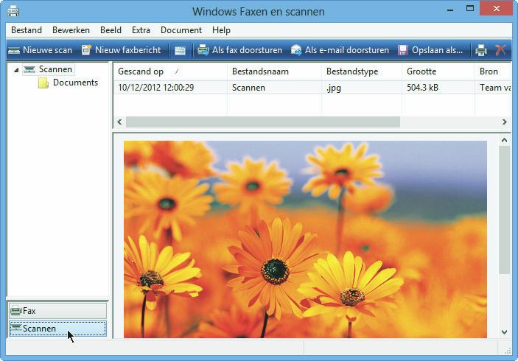The height and width of the screenshot is (361, 518).
Task: Sort by Bron column header
Action: click(494, 71)
